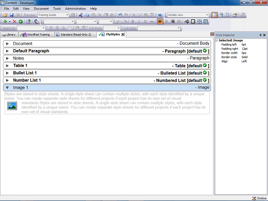Click the globe import styles icon

click(36, 21)
